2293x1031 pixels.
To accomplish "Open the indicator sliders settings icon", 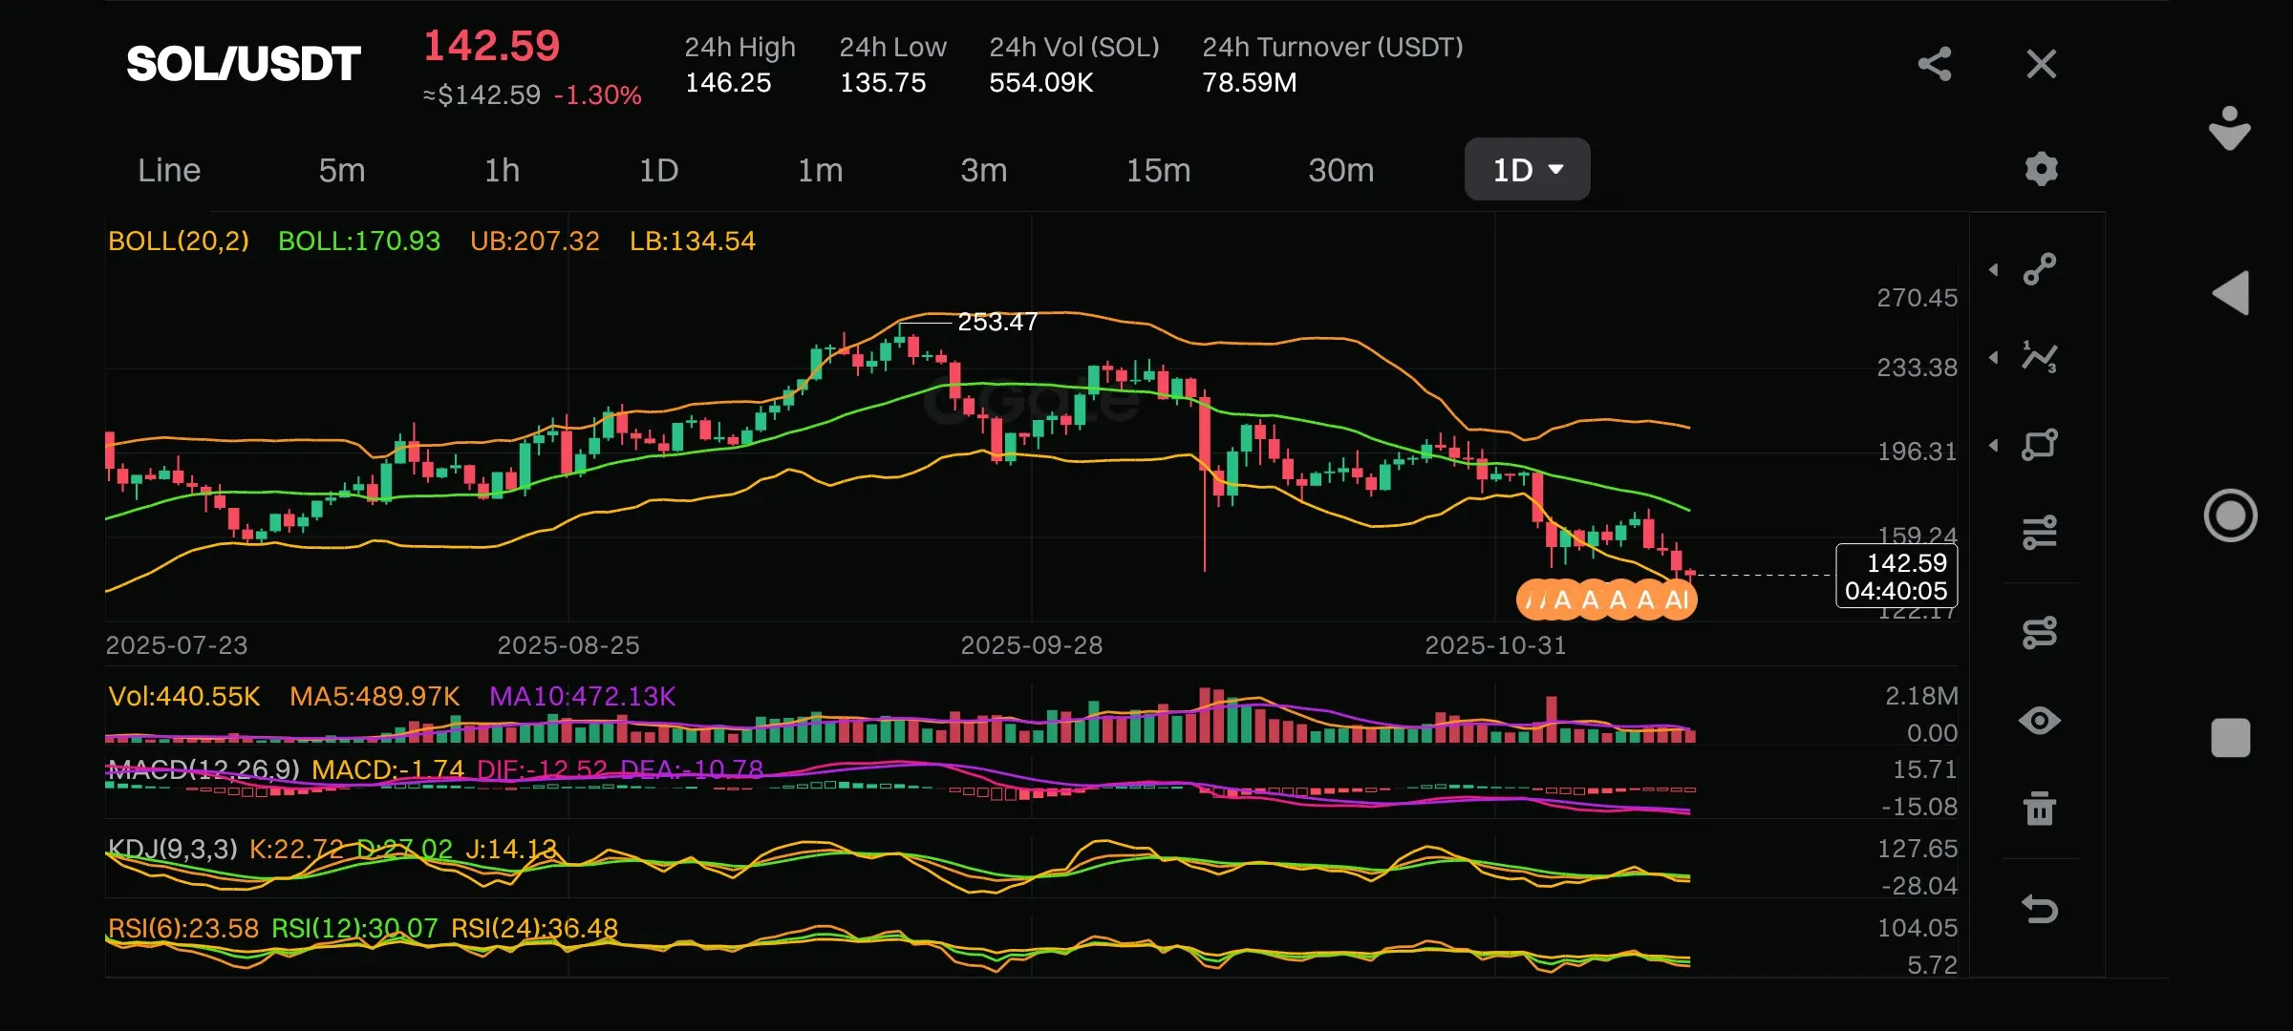I will click(2040, 533).
